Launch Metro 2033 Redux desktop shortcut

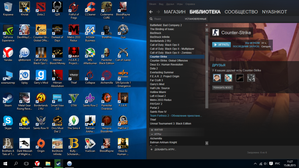click(x=74, y=33)
